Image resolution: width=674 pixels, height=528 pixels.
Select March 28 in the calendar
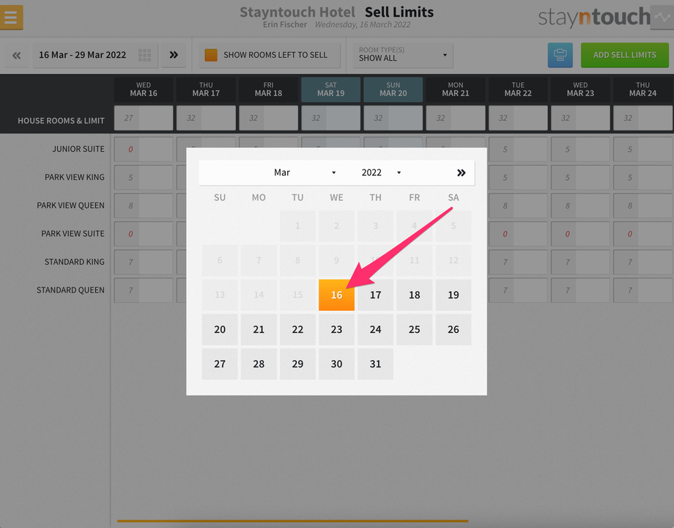click(259, 364)
